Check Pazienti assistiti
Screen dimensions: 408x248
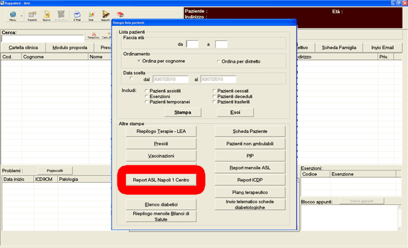tap(146, 91)
